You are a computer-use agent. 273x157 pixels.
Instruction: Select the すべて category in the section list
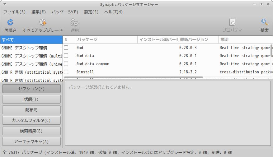[x=31, y=40]
